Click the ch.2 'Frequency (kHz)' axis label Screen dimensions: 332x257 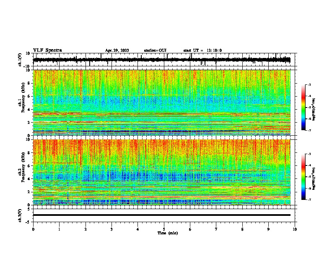tap(23, 167)
